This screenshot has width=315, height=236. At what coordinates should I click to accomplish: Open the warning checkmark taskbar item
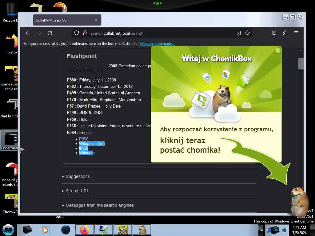pos(104,230)
